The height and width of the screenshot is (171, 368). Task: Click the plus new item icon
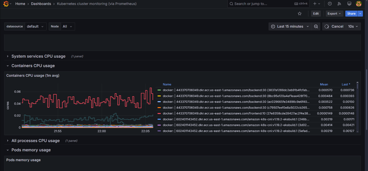coord(315,4)
